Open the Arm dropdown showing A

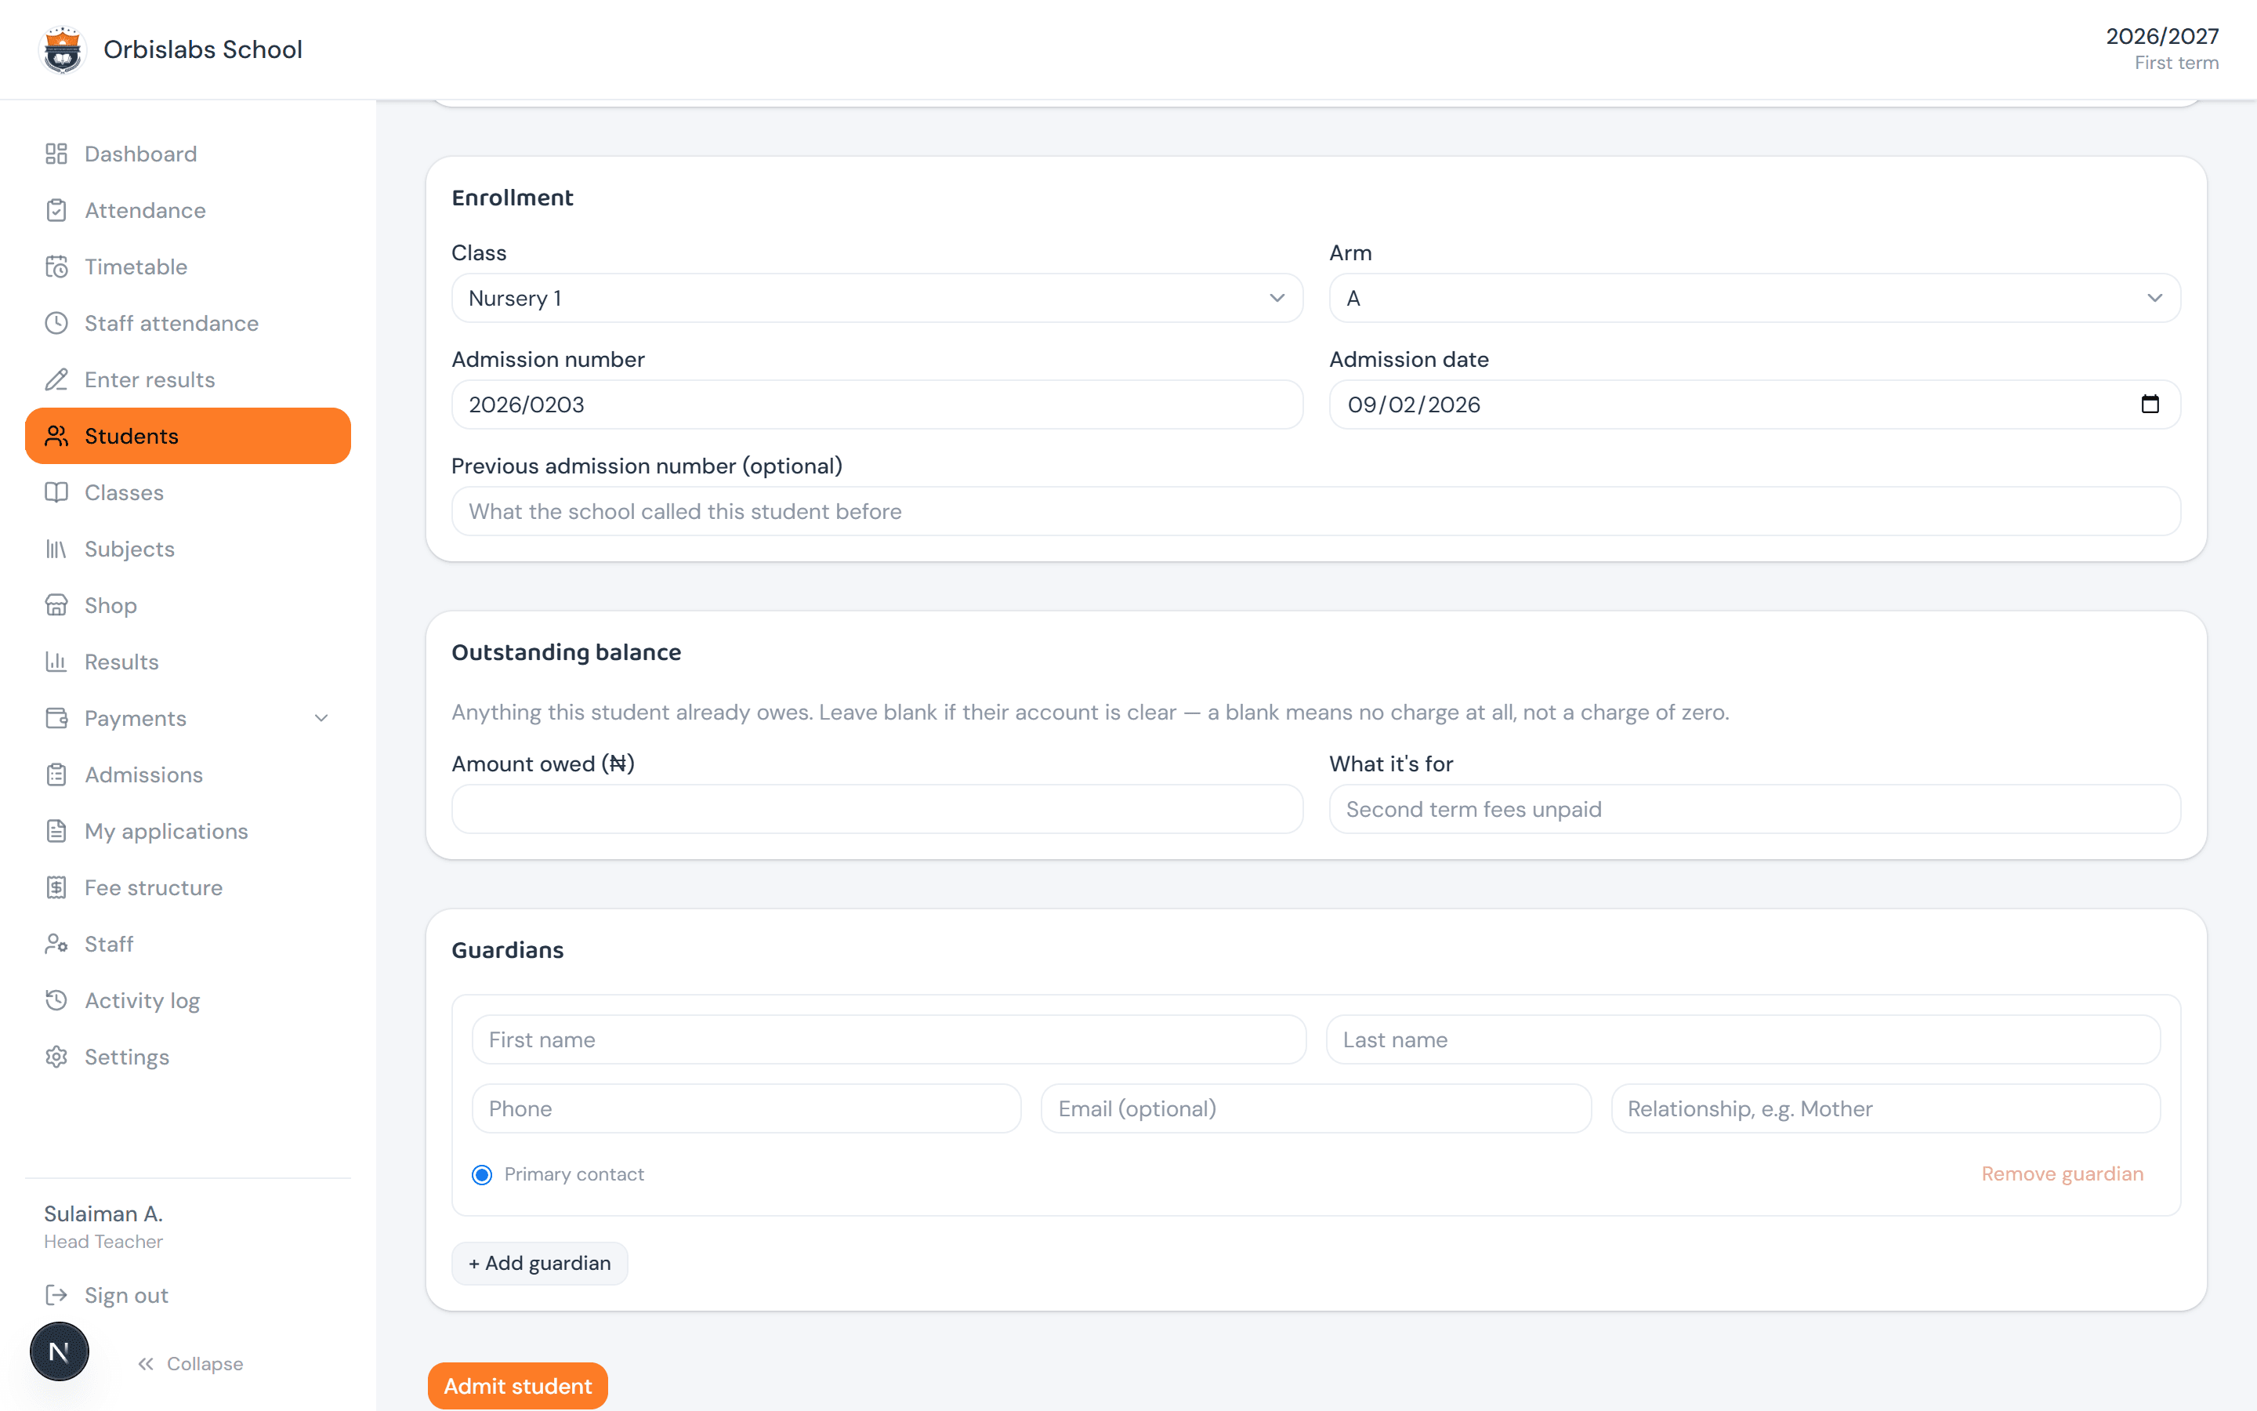pyautogui.click(x=1755, y=299)
